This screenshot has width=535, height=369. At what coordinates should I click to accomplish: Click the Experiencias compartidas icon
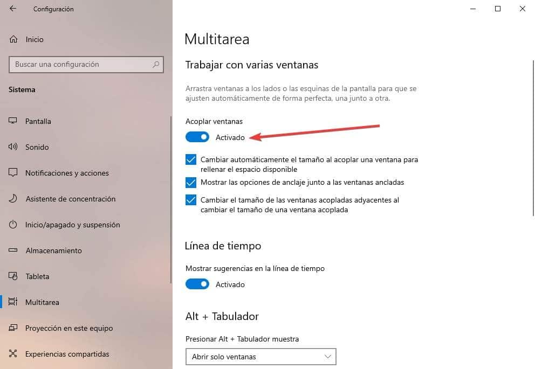coord(13,354)
